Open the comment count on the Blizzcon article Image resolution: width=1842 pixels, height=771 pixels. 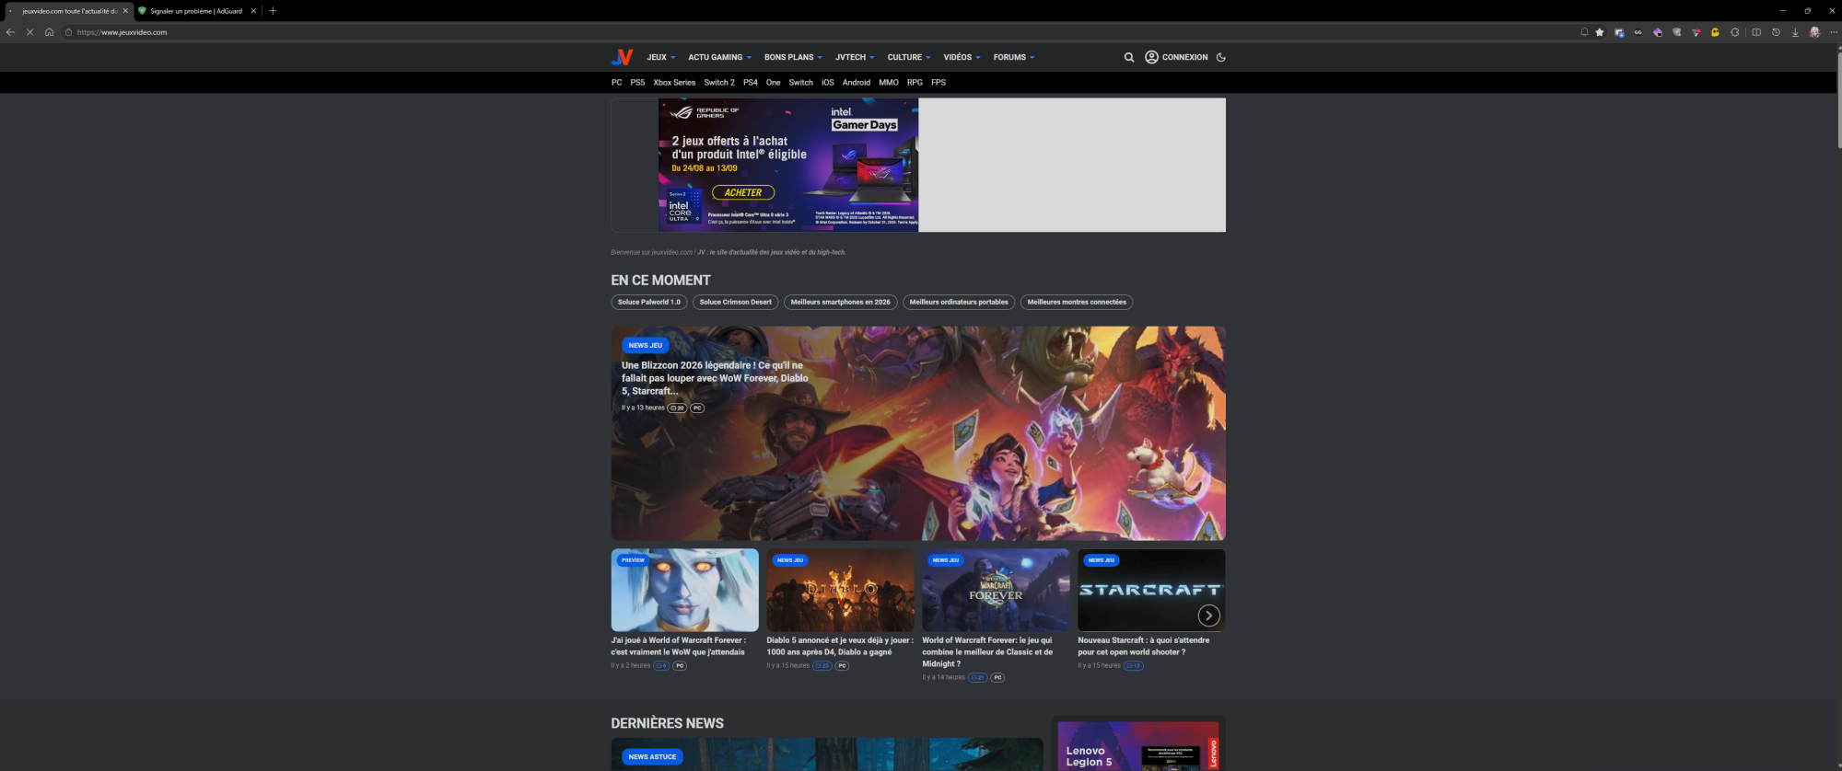coord(677,408)
